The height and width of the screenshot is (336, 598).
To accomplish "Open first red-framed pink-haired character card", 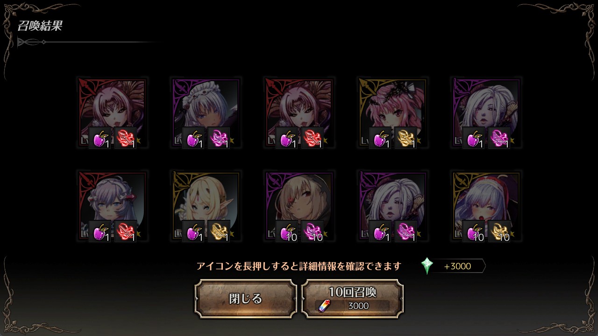I will 112,113.
